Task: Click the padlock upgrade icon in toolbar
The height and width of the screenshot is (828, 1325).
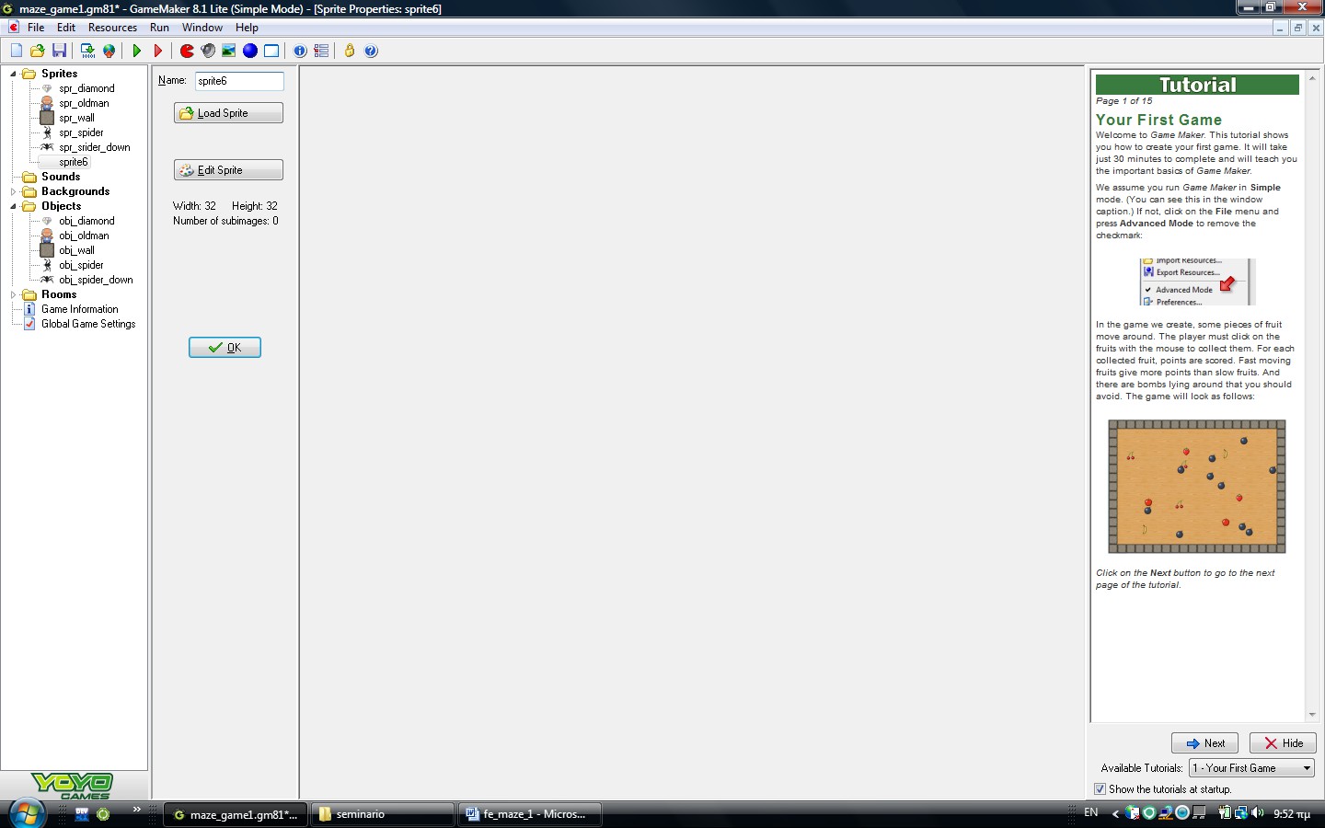Action: [350, 51]
